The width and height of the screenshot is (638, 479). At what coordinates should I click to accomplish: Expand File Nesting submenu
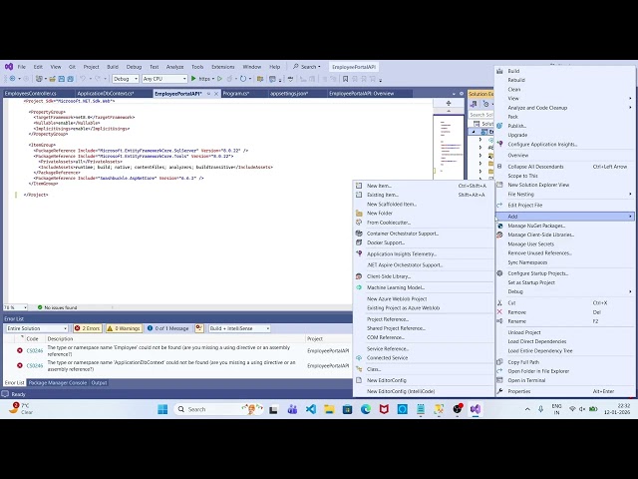(x=630, y=194)
